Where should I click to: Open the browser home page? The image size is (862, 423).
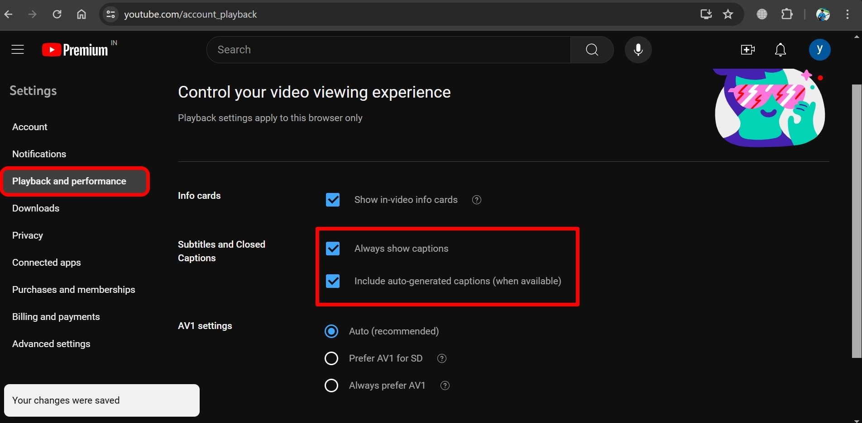[81, 14]
